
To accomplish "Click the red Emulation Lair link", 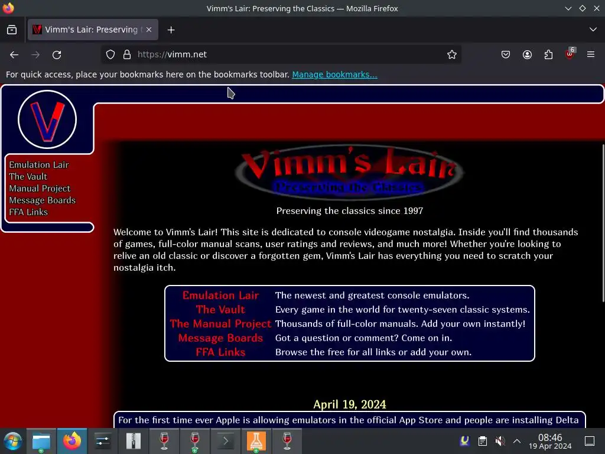I will pyautogui.click(x=220, y=296).
